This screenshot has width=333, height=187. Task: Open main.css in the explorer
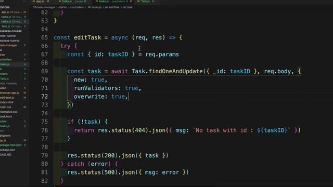[x=6, y=107]
